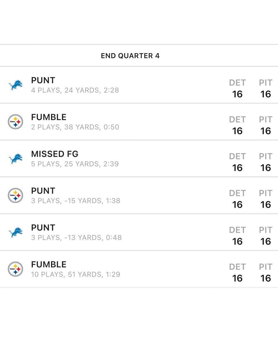Viewport: 278px width, 348px height.
Task: Expand the 2 plays, 38 yards fumble drive
Action: tap(139, 122)
